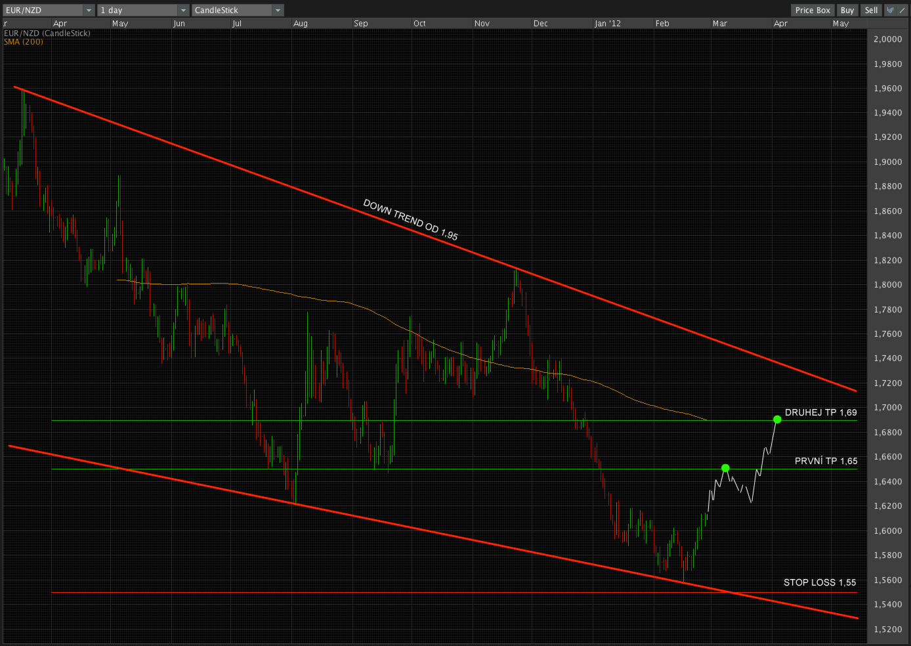Screen dimensions: 911x646
Task: Click the Sell button
Action: 871,10
